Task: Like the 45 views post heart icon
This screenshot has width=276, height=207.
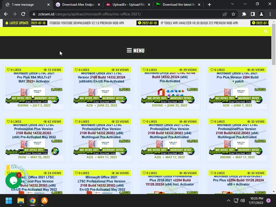Action: coord(212,70)
